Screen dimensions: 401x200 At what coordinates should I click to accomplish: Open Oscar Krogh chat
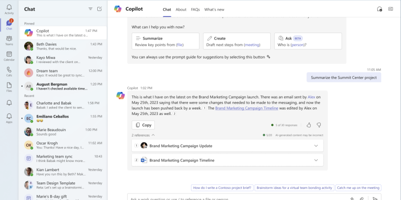(x=63, y=145)
